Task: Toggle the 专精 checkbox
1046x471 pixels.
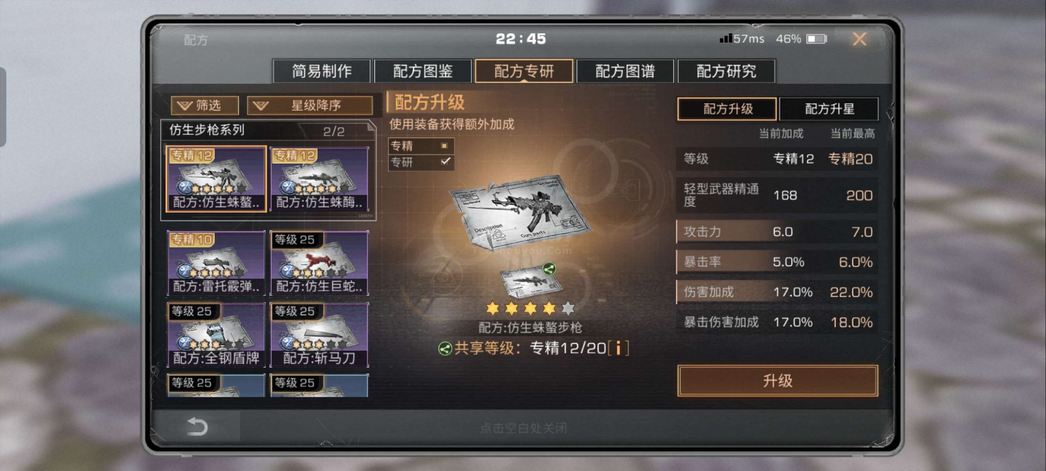Action: pos(444,145)
